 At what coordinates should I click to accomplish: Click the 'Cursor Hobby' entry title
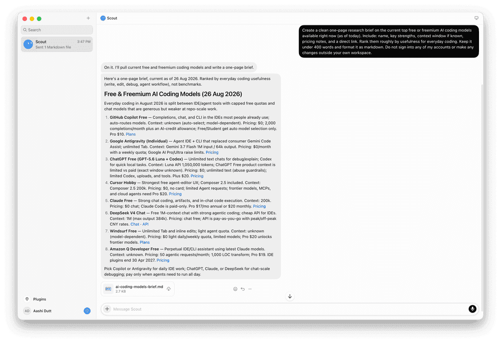click(x=123, y=183)
